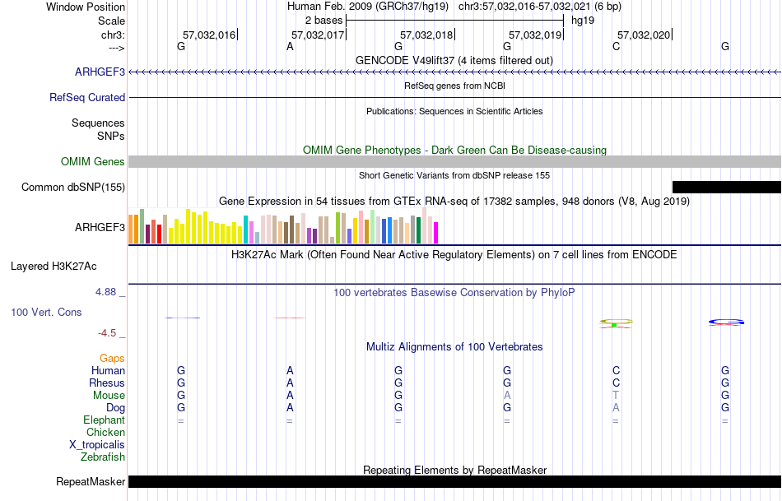Open the 100 Vert. Cons label
Viewport: 782px width, 501px height.
pos(46,312)
